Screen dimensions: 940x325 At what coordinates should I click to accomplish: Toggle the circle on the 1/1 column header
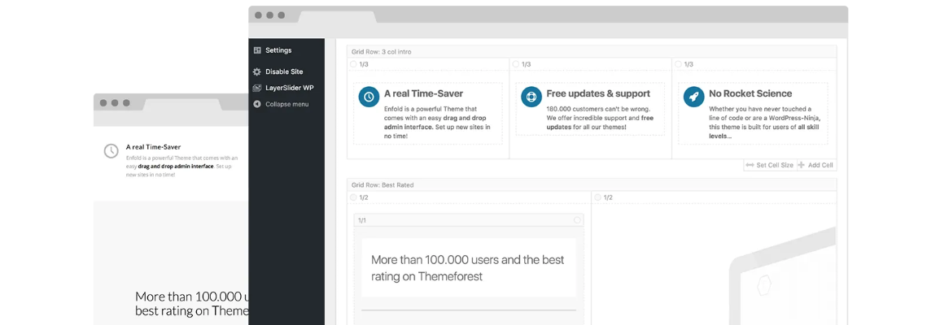pos(578,220)
